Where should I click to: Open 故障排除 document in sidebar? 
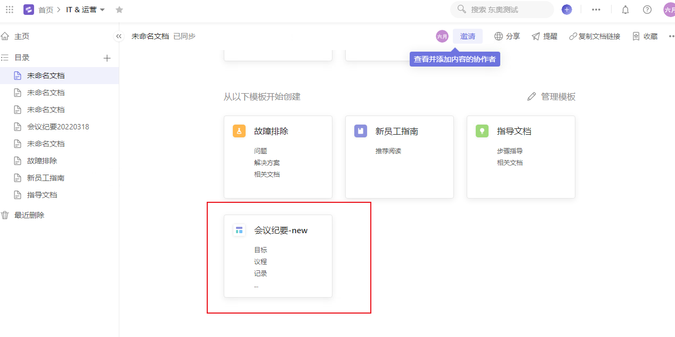click(59, 161)
